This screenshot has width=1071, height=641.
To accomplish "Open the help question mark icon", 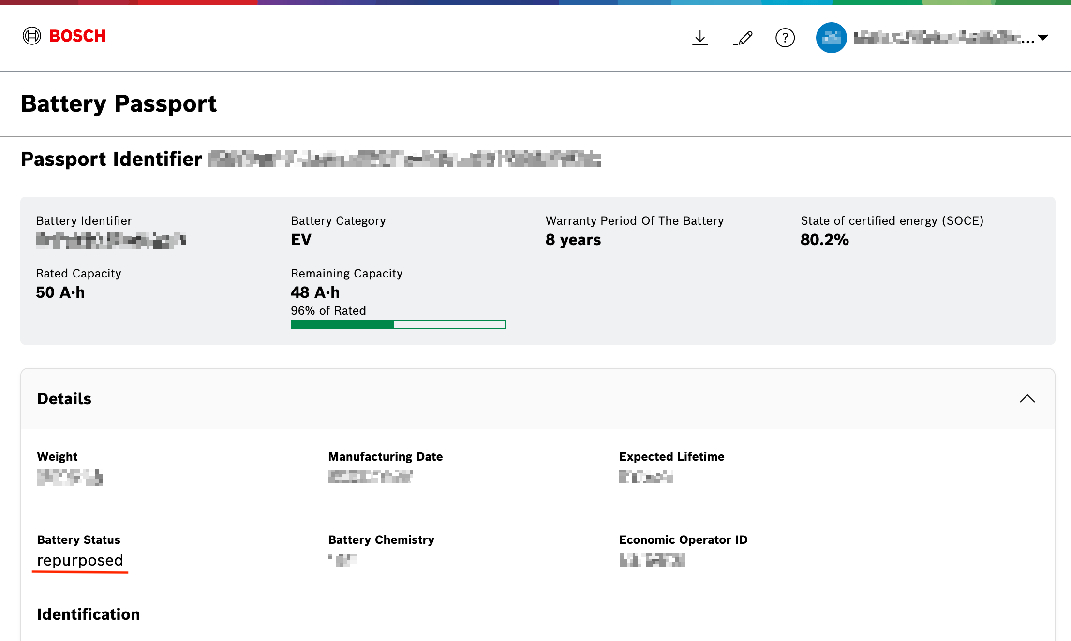I will 785,38.
